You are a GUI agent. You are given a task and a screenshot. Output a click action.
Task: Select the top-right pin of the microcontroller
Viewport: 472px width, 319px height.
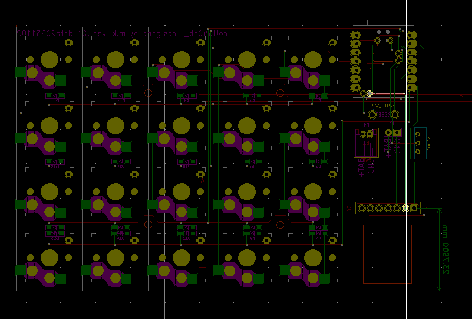[x=412, y=35]
